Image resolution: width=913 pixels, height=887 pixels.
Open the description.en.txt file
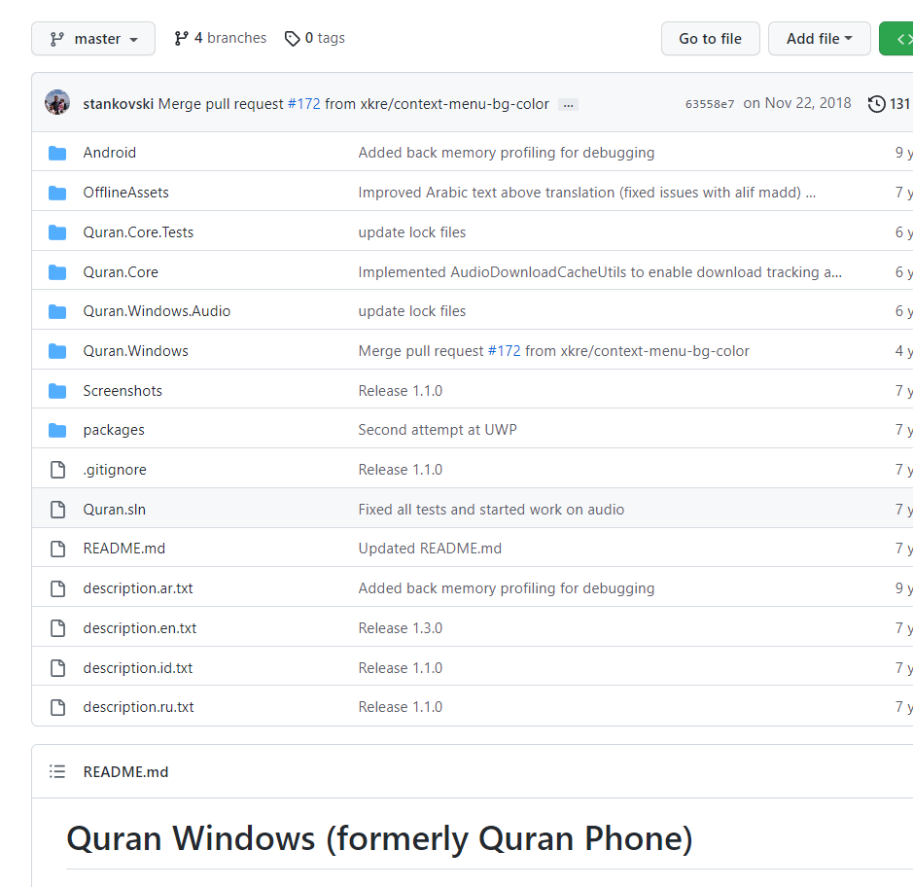[140, 628]
